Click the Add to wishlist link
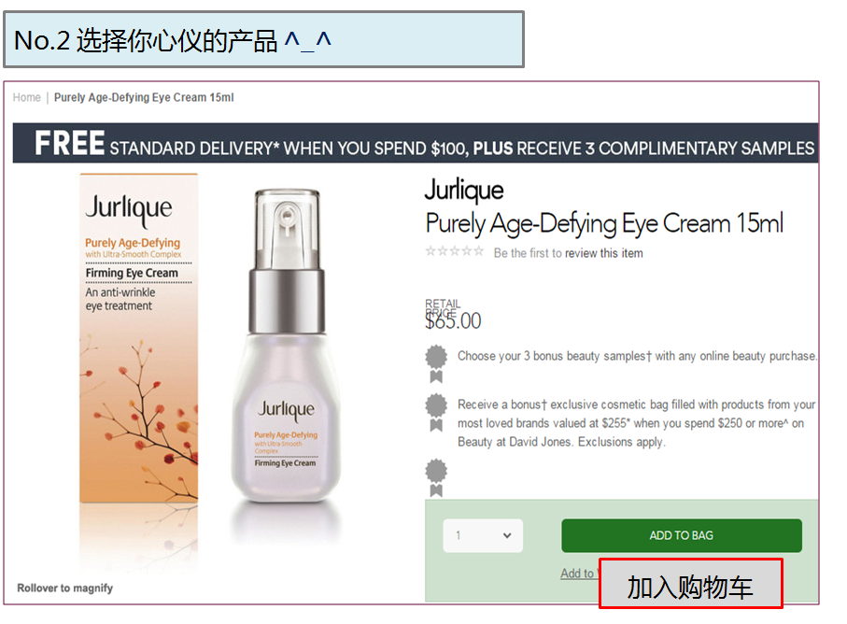847x624 pixels. 579,574
